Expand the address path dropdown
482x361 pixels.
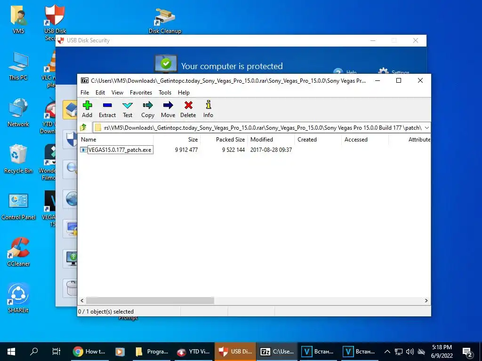(x=426, y=128)
